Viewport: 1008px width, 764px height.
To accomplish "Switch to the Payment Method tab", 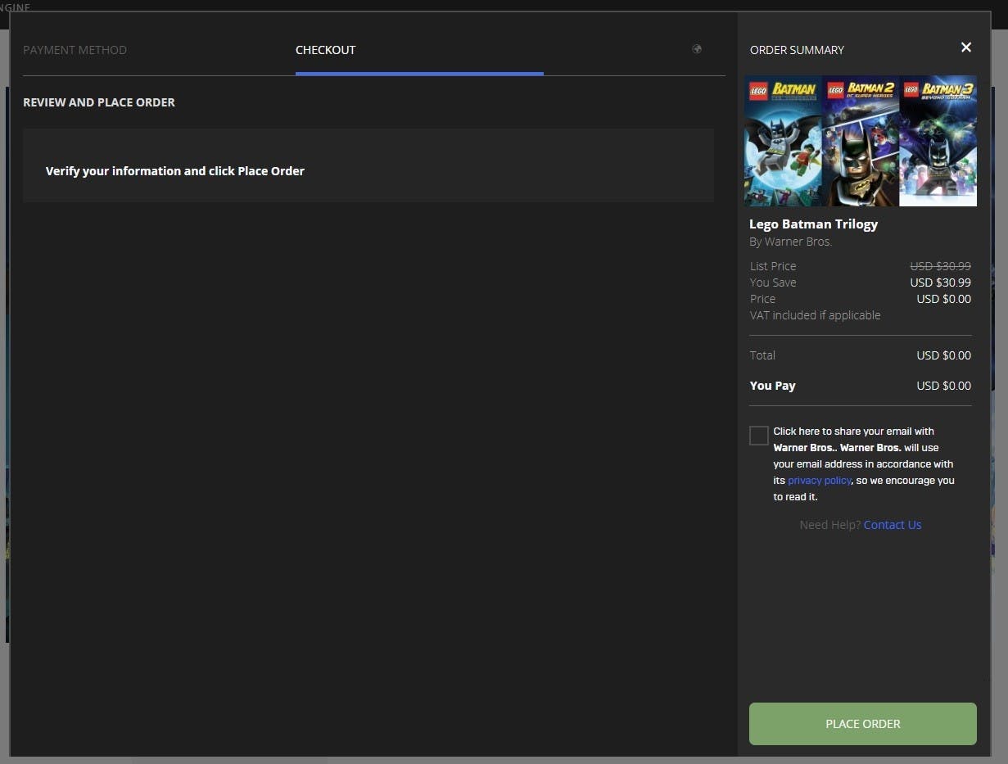I will pyautogui.click(x=75, y=50).
